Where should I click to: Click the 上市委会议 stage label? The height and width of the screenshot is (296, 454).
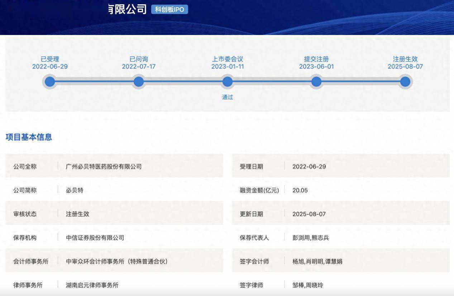point(228,59)
